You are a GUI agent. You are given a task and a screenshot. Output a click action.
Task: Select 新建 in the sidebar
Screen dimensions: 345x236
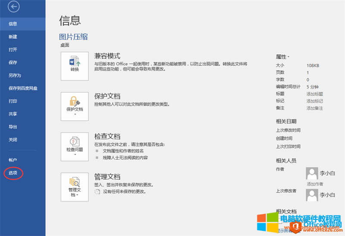coord(13,37)
